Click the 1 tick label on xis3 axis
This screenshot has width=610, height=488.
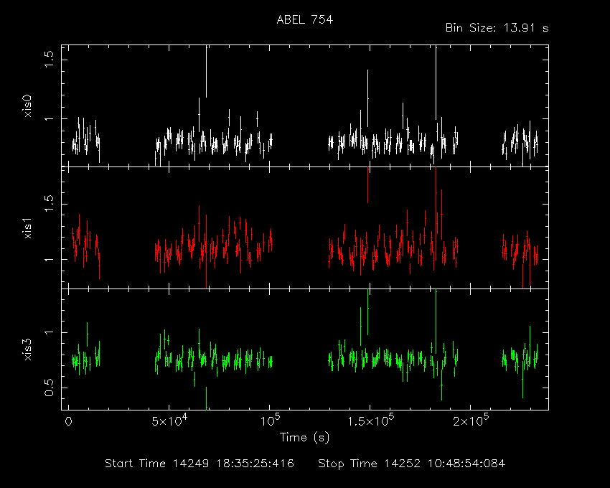pos(50,332)
